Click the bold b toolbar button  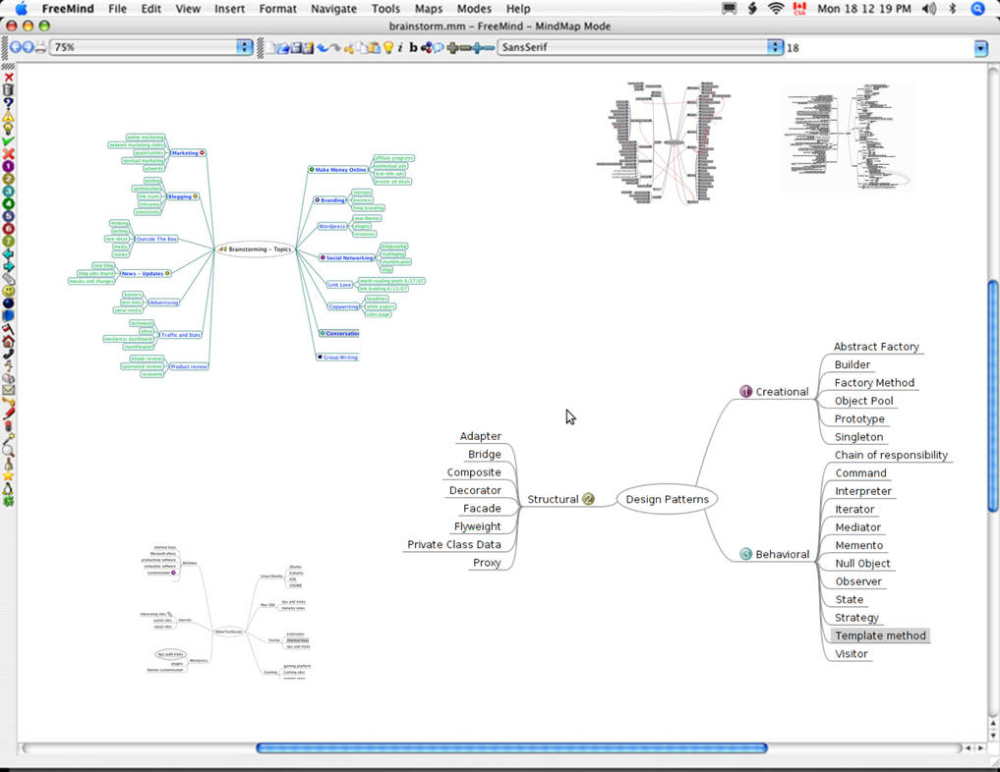(x=413, y=47)
